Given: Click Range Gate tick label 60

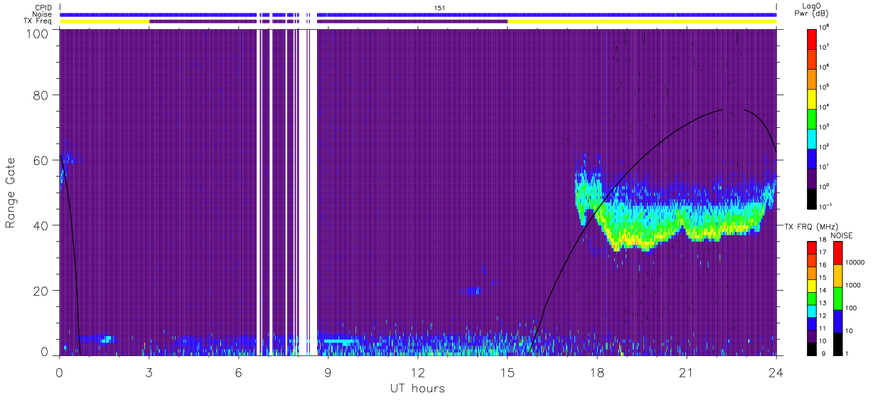Looking at the screenshot, I should [x=41, y=160].
